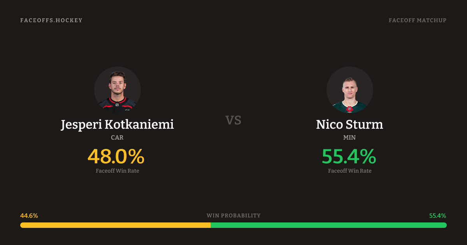The image size is (467, 245).
Task: Click the large green 55.4% win rate
Action: [349, 156]
